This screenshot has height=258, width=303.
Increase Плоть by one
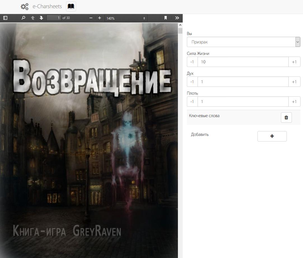(x=294, y=102)
